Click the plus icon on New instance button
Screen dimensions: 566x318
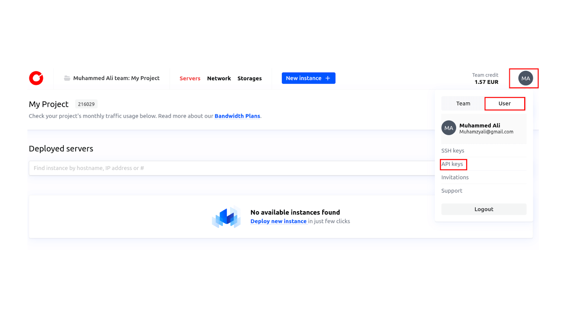click(x=327, y=78)
